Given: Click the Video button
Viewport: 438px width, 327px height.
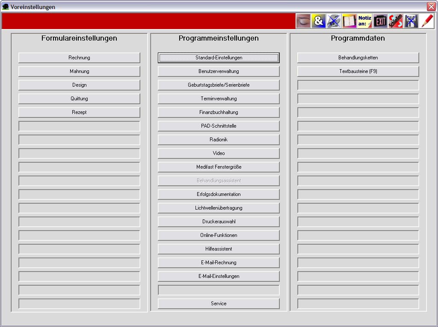Looking at the screenshot, I should 219,153.
